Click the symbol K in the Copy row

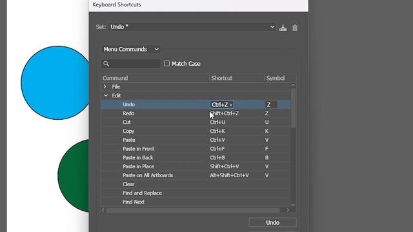pyautogui.click(x=267, y=131)
